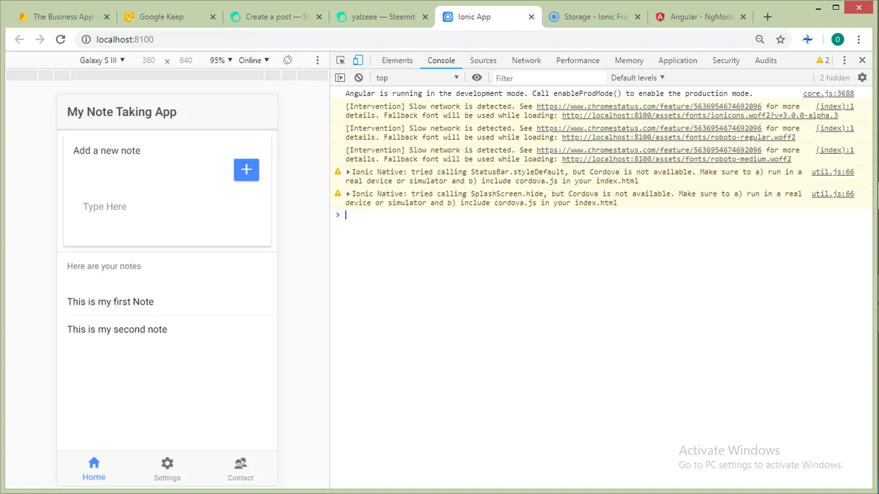
Task: Go forward in browser history
Action: coord(40,40)
